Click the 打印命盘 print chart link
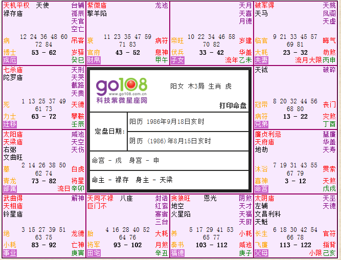341x260 pixels. [x=233, y=105]
